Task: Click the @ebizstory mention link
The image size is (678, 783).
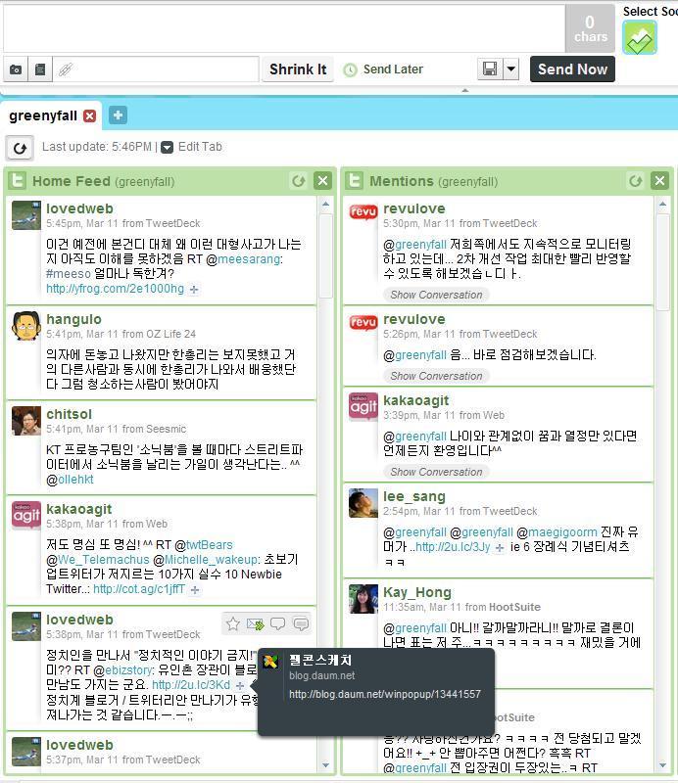Action: [128, 670]
